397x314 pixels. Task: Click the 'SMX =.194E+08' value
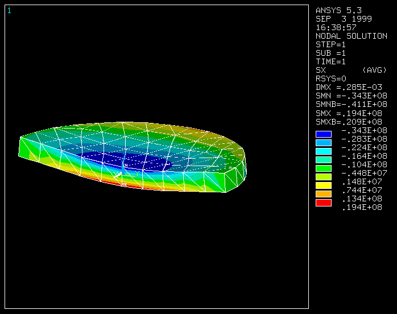(349, 113)
